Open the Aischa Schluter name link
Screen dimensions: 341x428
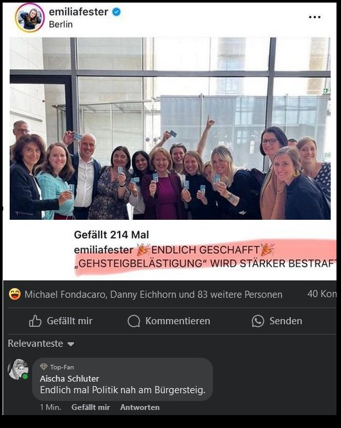(69, 378)
